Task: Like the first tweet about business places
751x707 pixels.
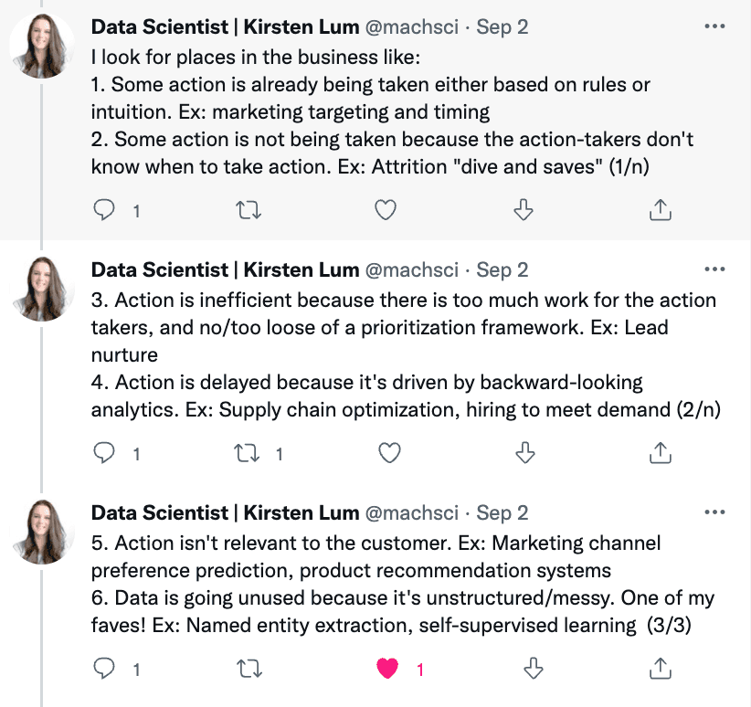Action: [x=386, y=210]
